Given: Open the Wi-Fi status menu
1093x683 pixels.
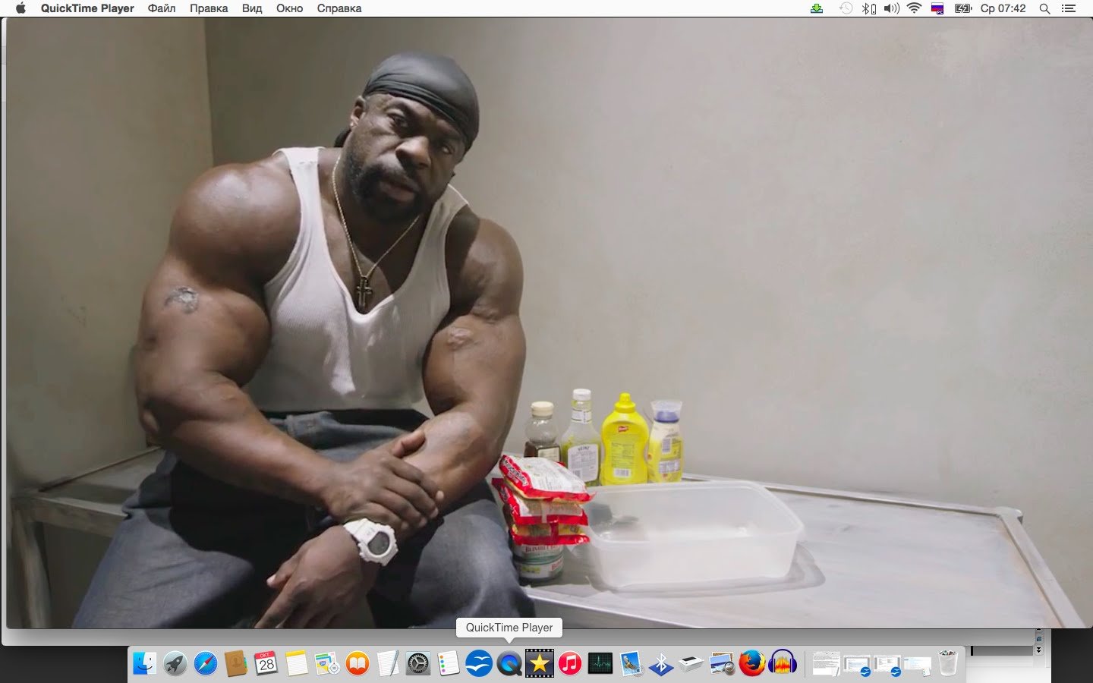Looking at the screenshot, I should click(x=914, y=8).
